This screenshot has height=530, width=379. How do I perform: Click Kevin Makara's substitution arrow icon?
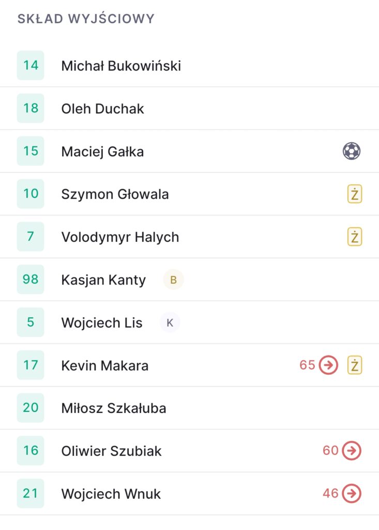[x=328, y=365]
